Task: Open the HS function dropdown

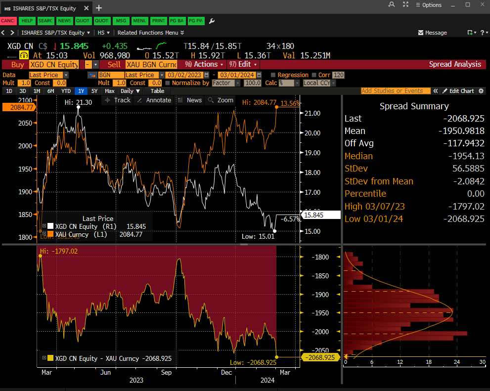Action: (104, 33)
